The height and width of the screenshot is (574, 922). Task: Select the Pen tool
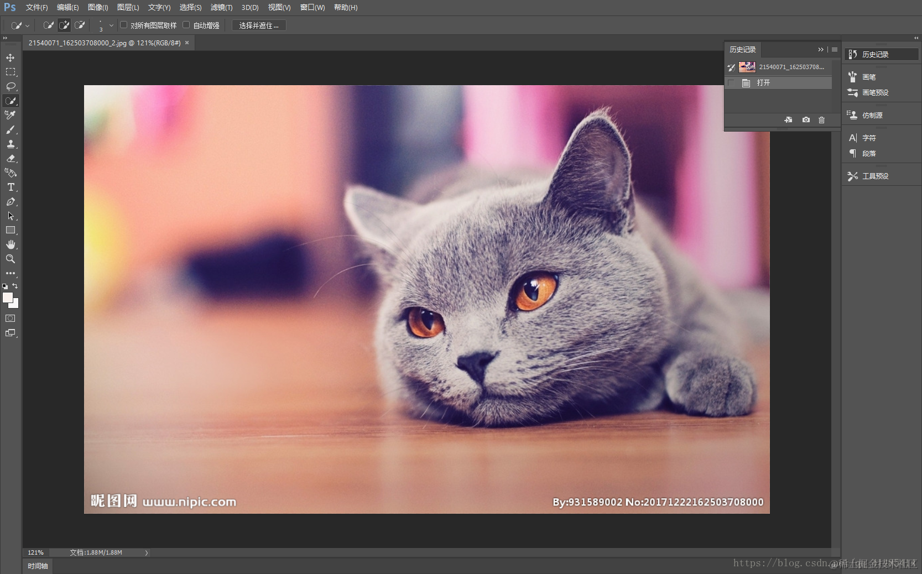click(x=11, y=201)
